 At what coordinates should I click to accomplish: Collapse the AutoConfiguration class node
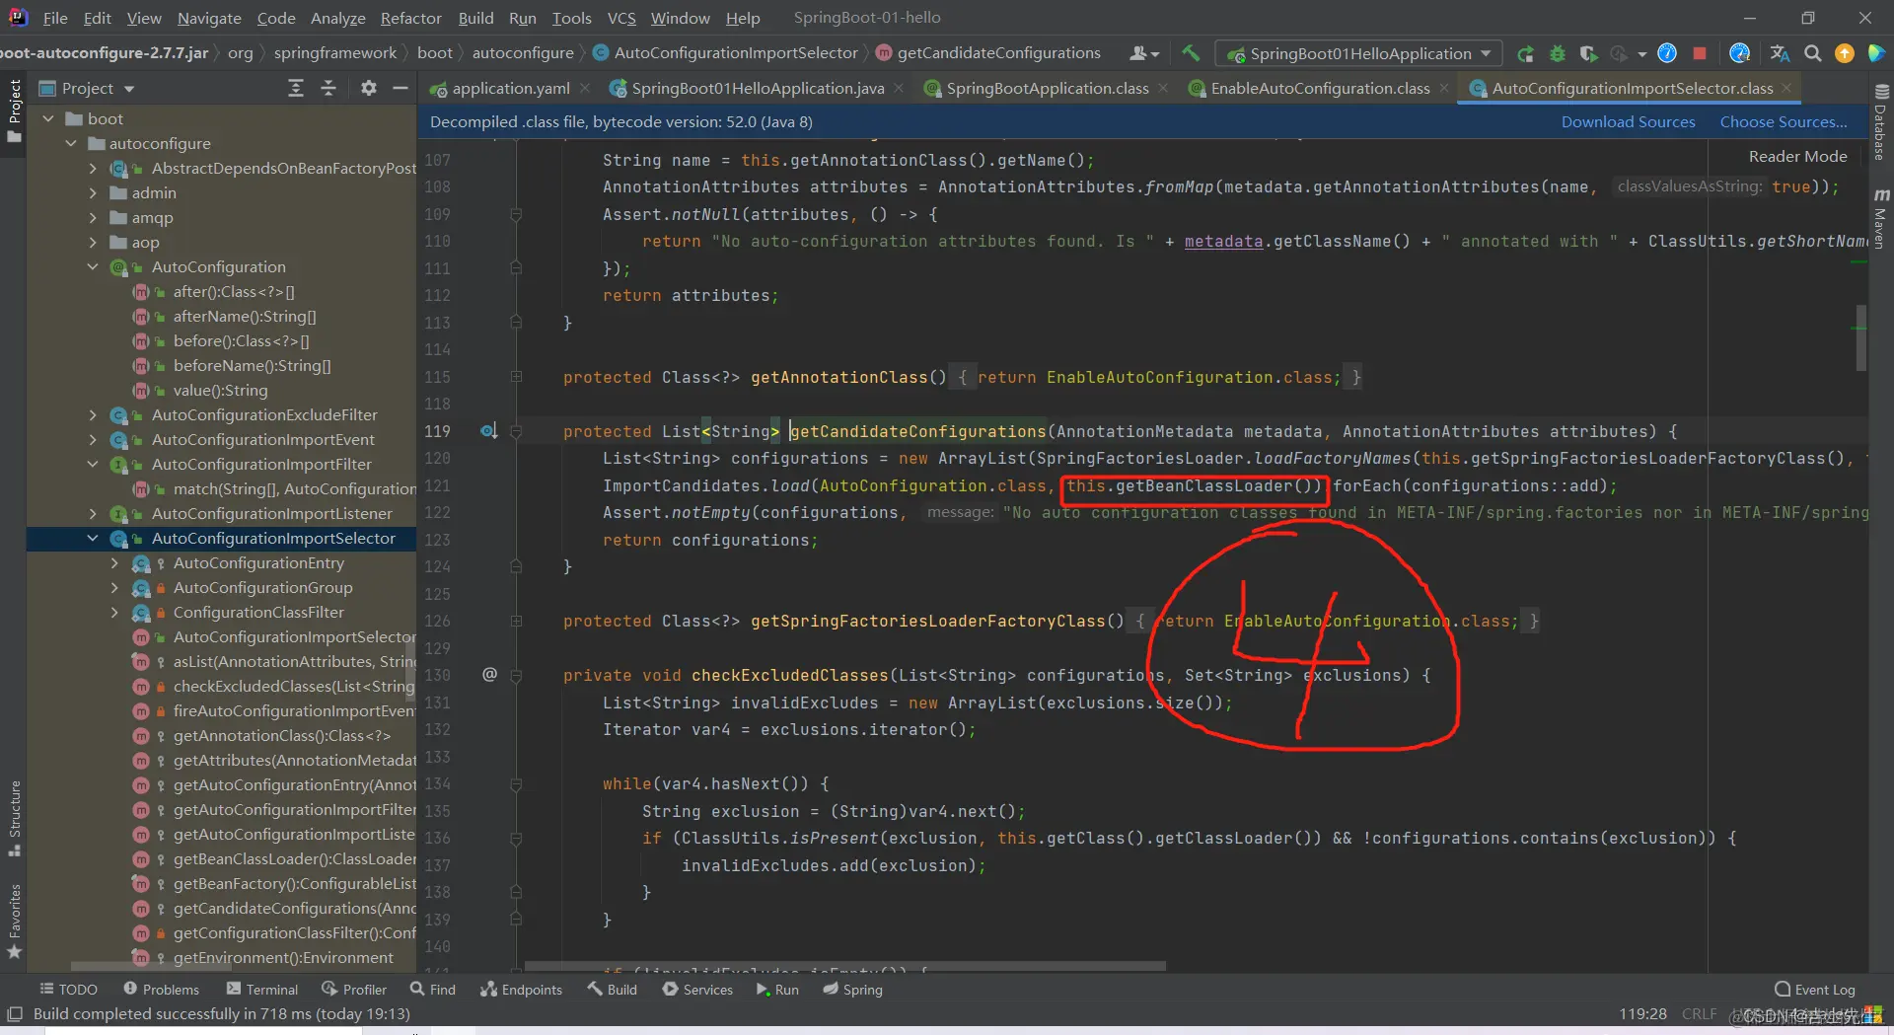coord(93,266)
